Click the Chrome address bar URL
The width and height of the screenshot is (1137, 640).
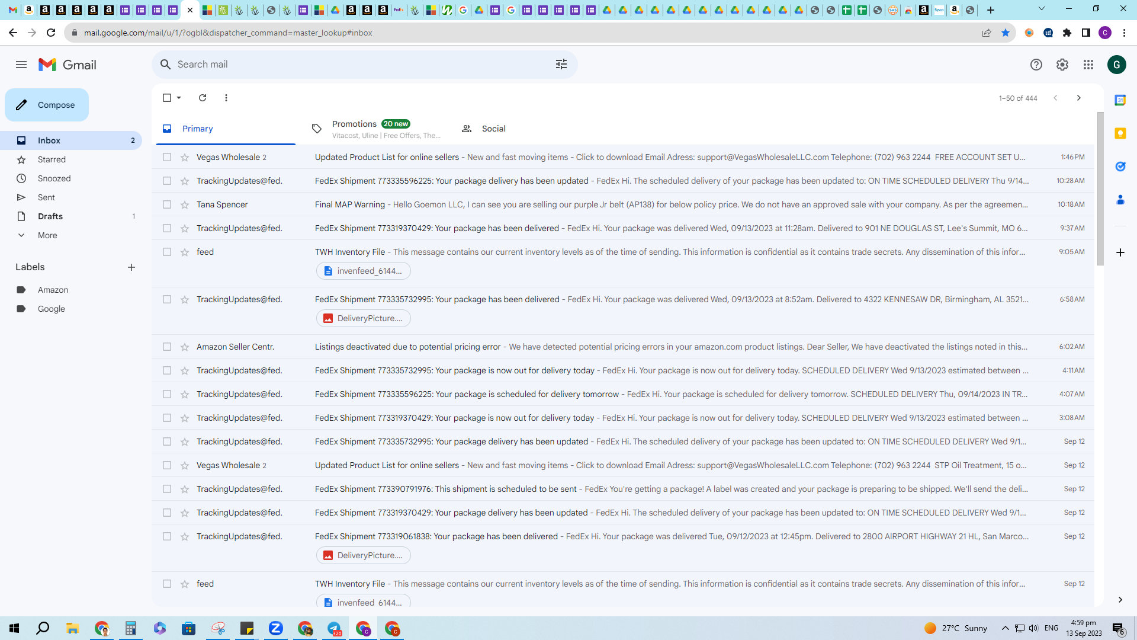click(228, 33)
